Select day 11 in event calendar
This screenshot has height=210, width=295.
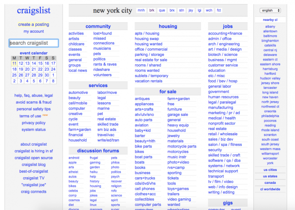14,63
